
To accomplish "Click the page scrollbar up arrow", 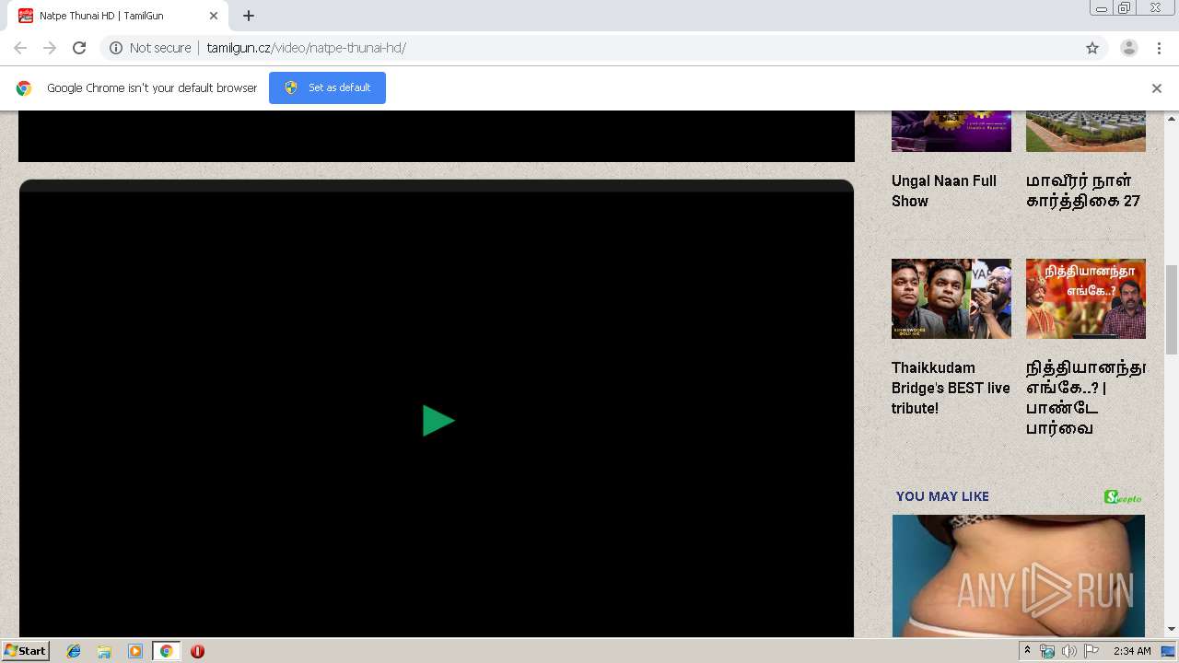I will 1172,118.
